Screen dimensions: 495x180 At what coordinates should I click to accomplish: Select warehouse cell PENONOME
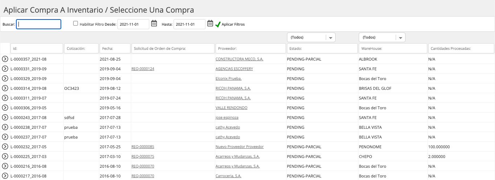[x=370, y=146]
